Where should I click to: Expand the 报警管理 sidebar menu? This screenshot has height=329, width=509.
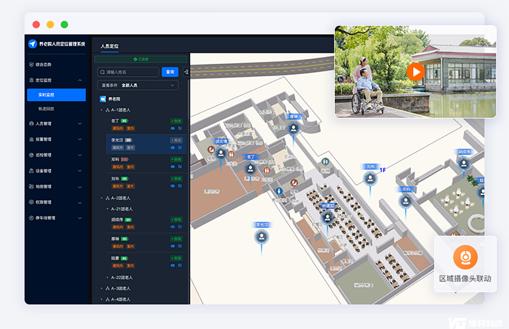coord(55,139)
